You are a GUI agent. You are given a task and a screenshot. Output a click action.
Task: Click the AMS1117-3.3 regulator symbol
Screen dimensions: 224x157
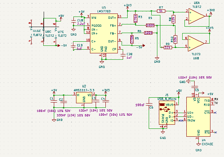point(84,98)
